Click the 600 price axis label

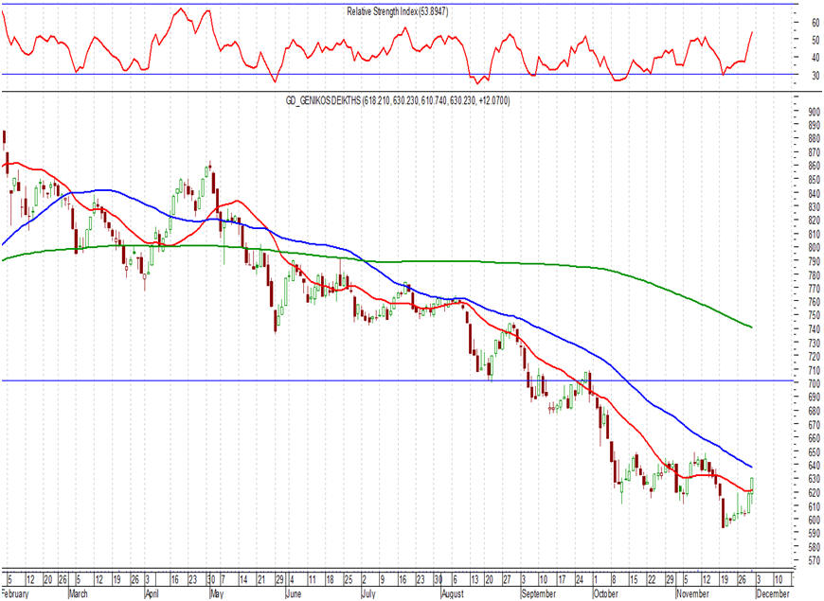tap(814, 520)
